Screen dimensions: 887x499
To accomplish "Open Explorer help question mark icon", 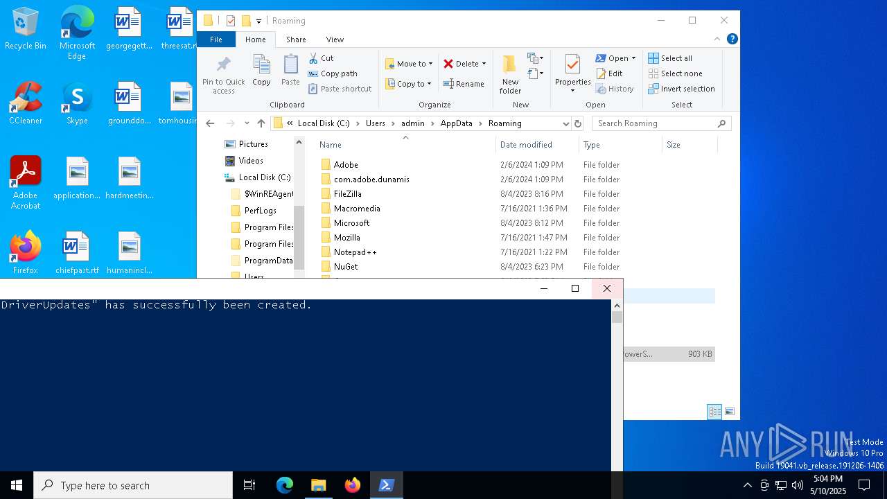I will (x=732, y=40).
